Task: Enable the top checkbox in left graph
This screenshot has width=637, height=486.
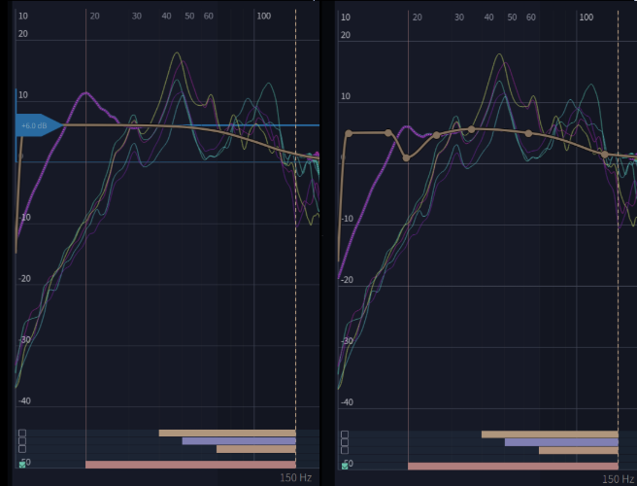Action: coord(22,433)
